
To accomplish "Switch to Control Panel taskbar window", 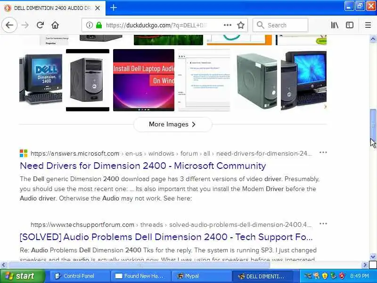I will click(x=79, y=276).
